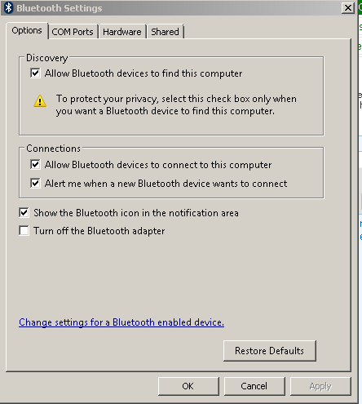Select the Shared tab

pyautogui.click(x=165, y=32)
